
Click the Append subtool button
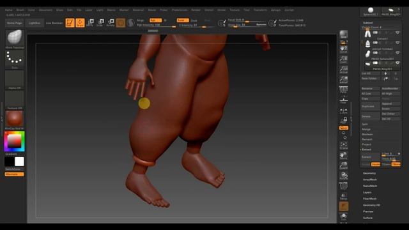click(390, 103)
